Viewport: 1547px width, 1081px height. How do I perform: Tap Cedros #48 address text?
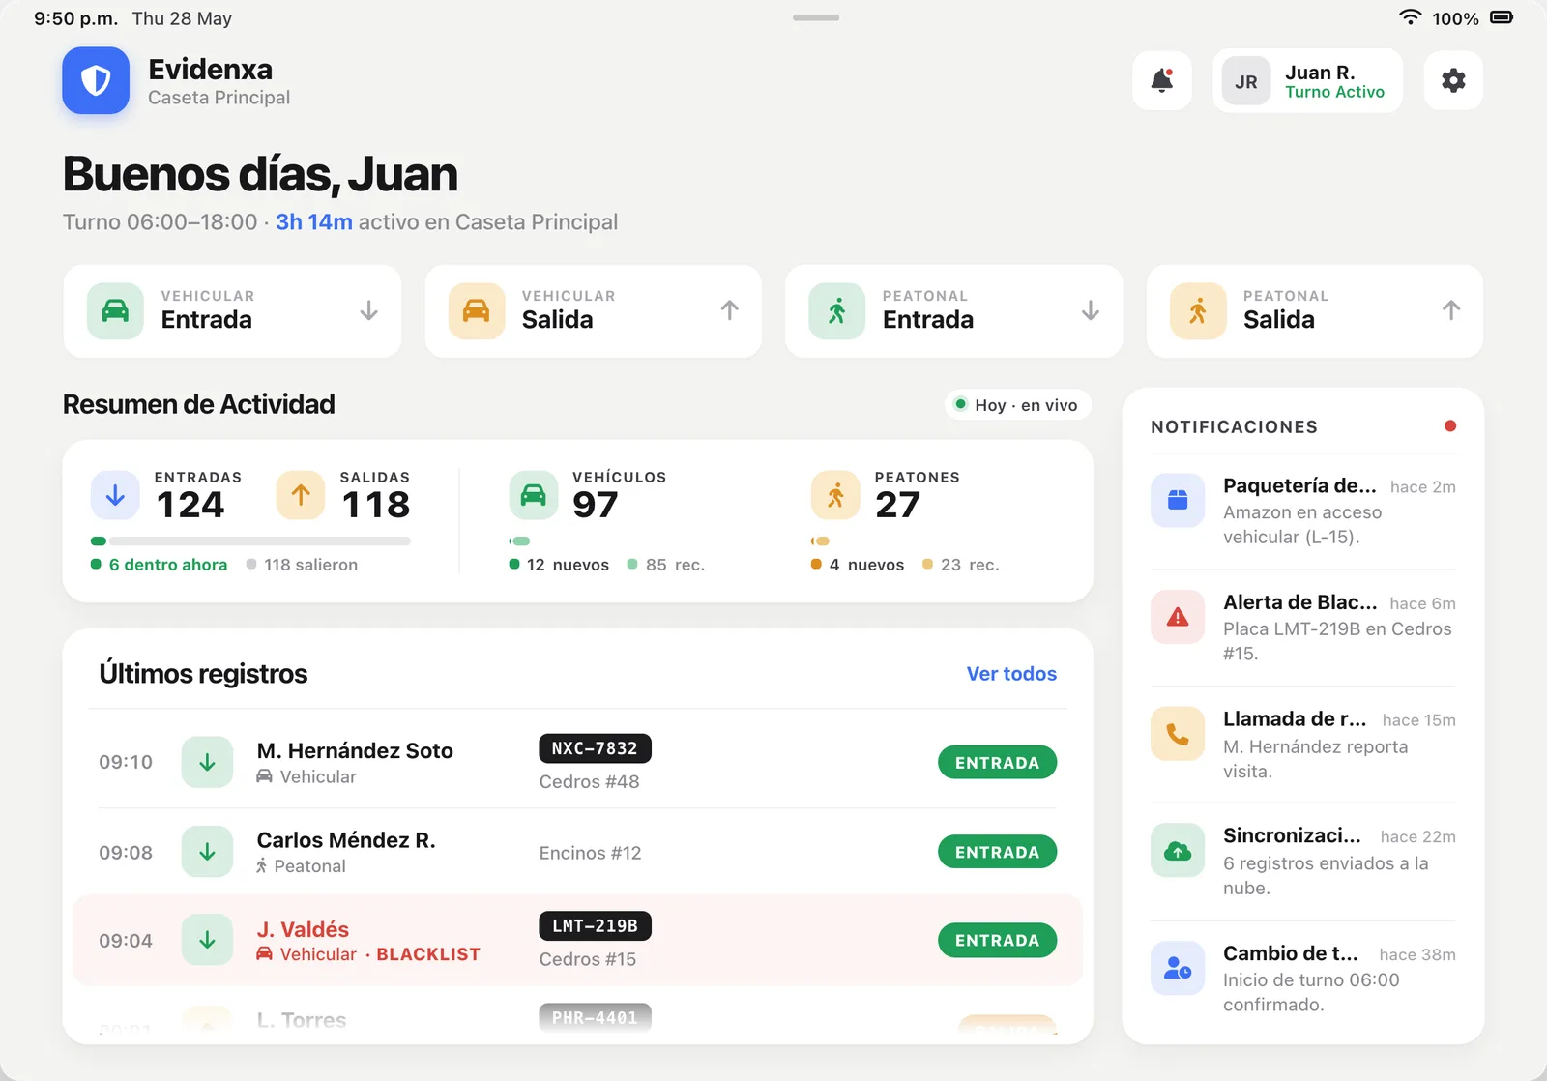coord(589,781)
